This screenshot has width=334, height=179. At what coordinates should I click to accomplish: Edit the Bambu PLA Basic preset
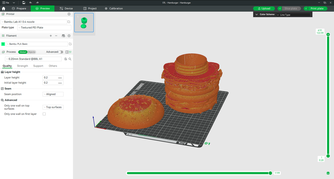70,44
